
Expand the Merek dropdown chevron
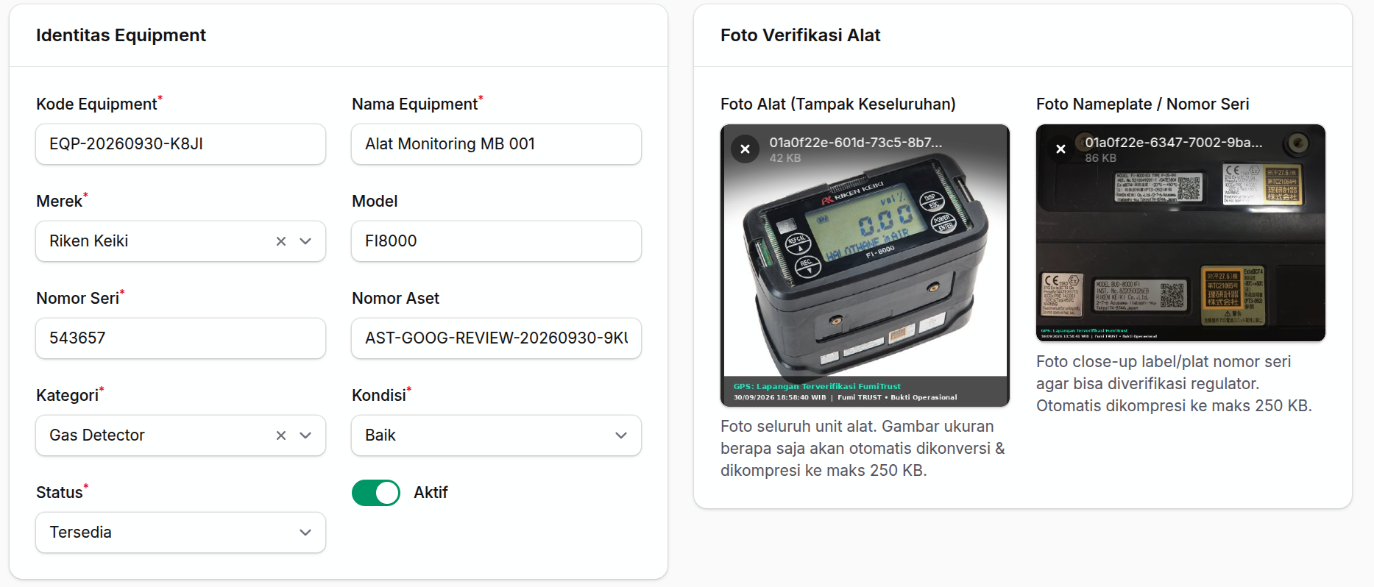point(306,241)
